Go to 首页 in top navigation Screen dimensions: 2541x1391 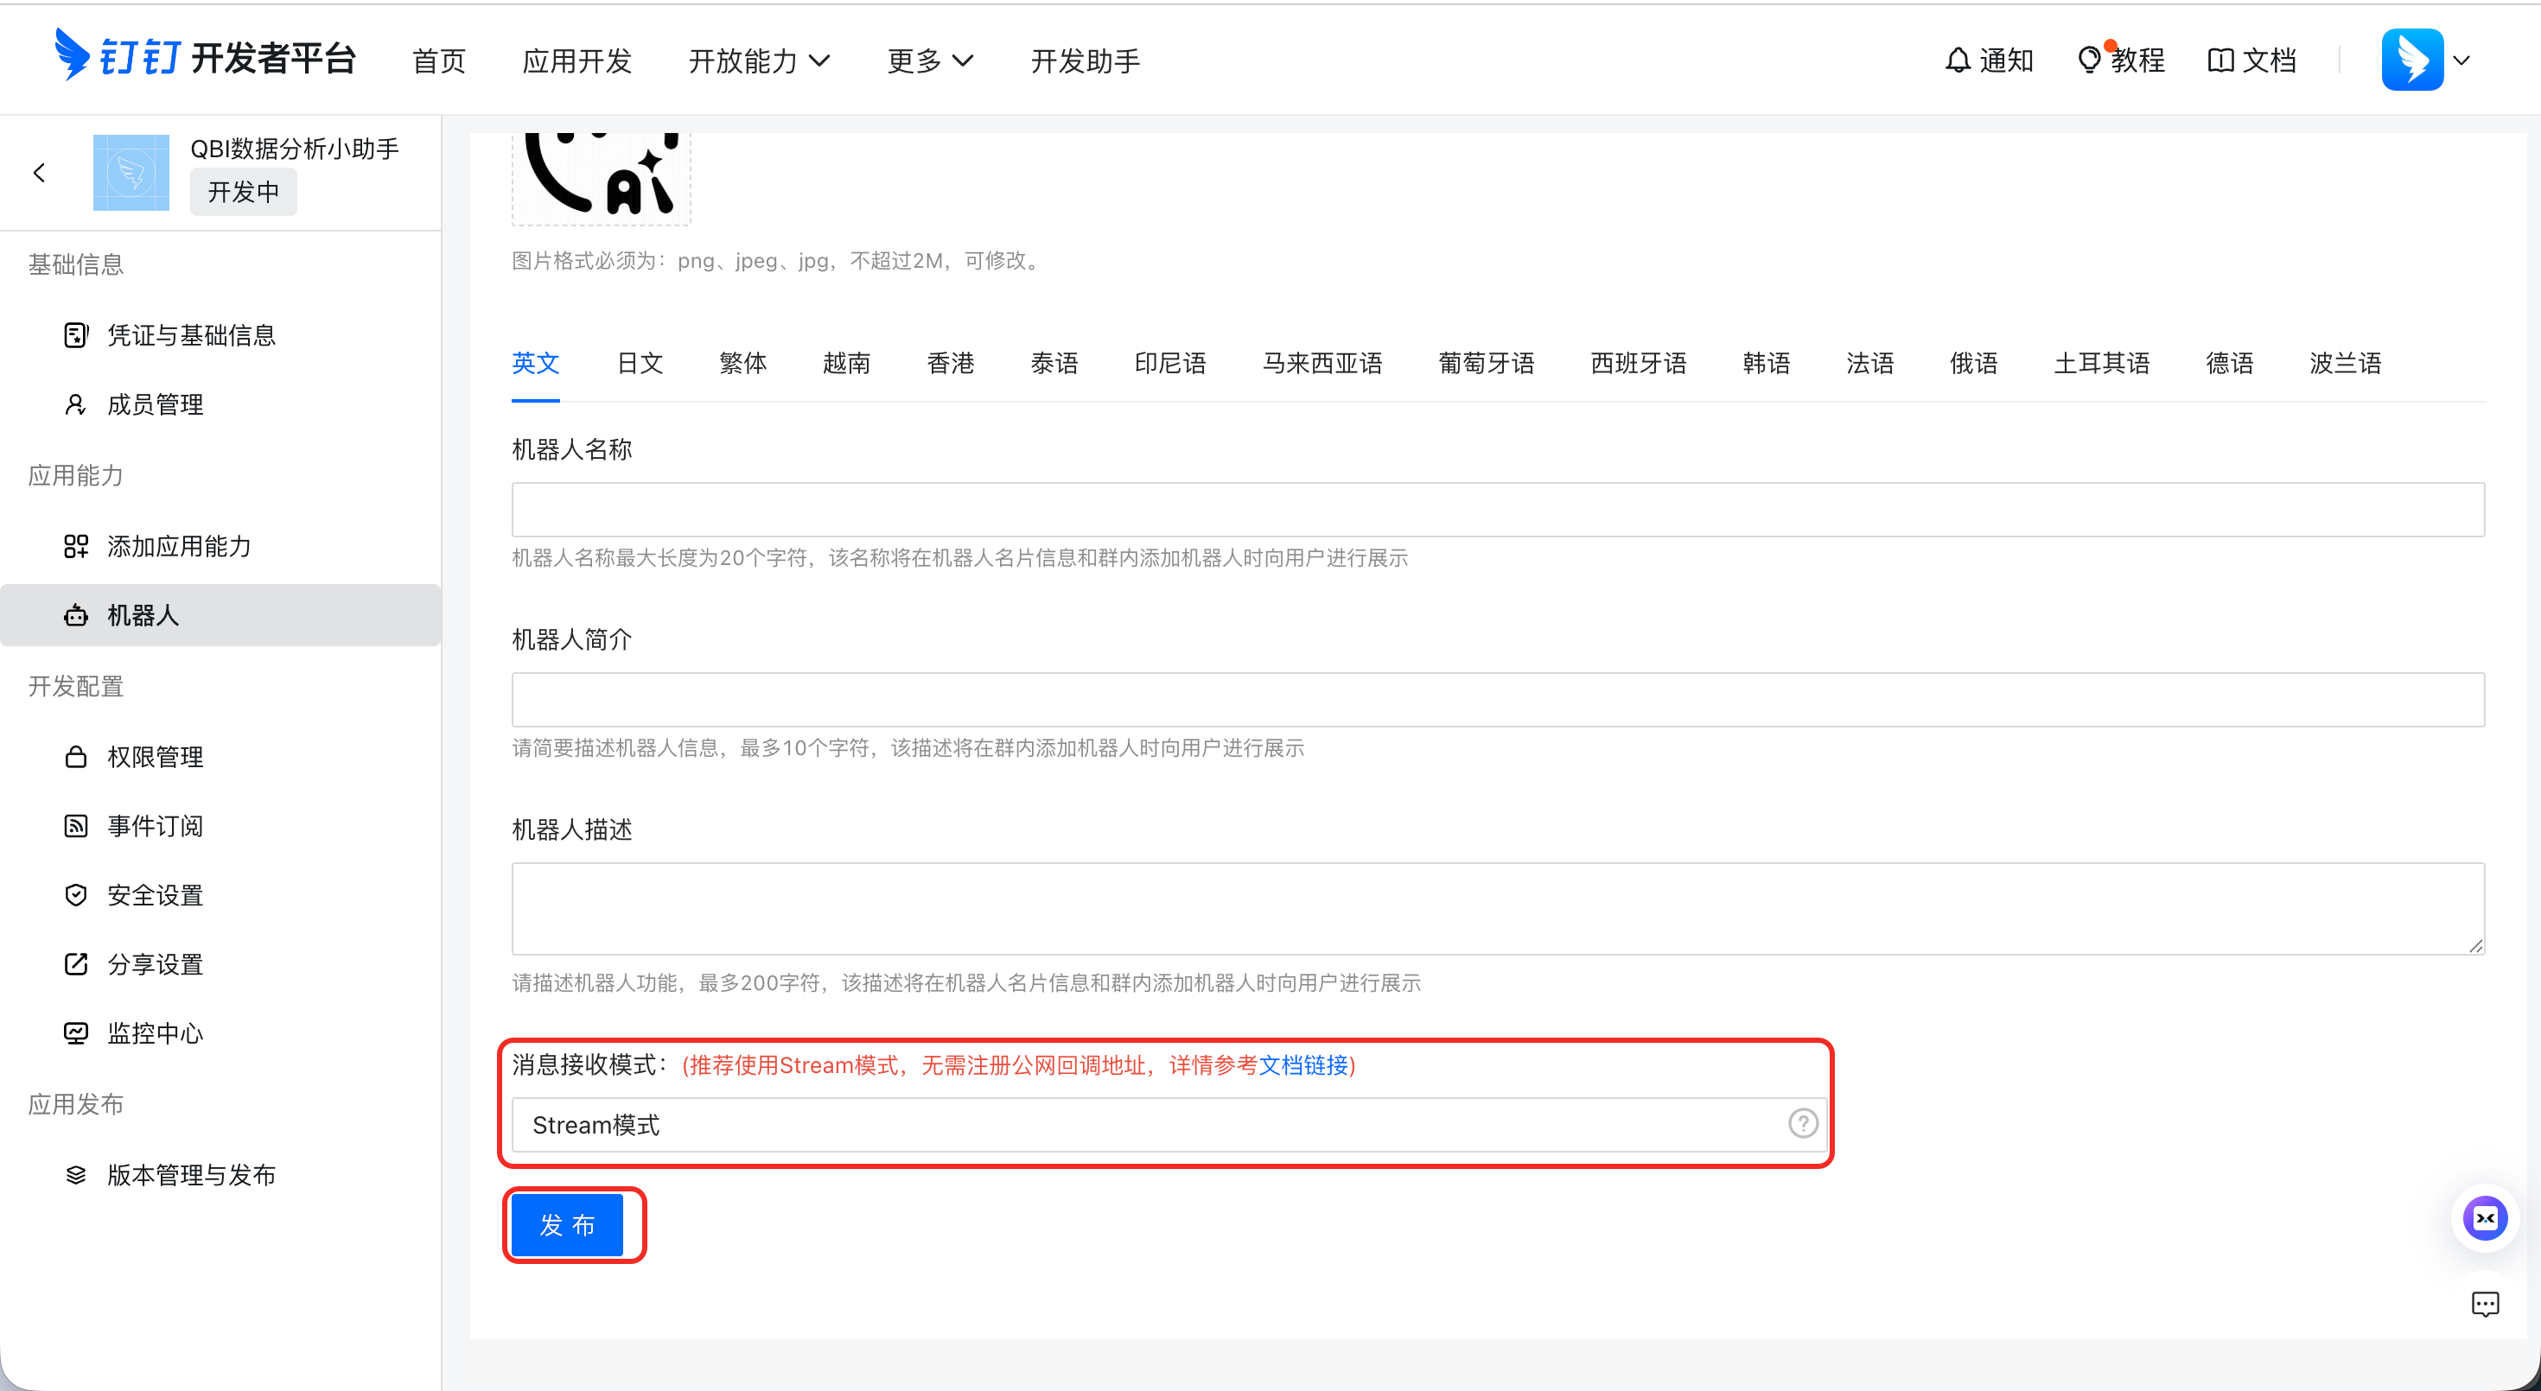pyautogui.click(x=439, y=61)
